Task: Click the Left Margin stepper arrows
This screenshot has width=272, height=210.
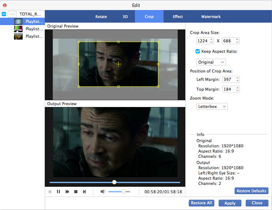Action: 238,79
